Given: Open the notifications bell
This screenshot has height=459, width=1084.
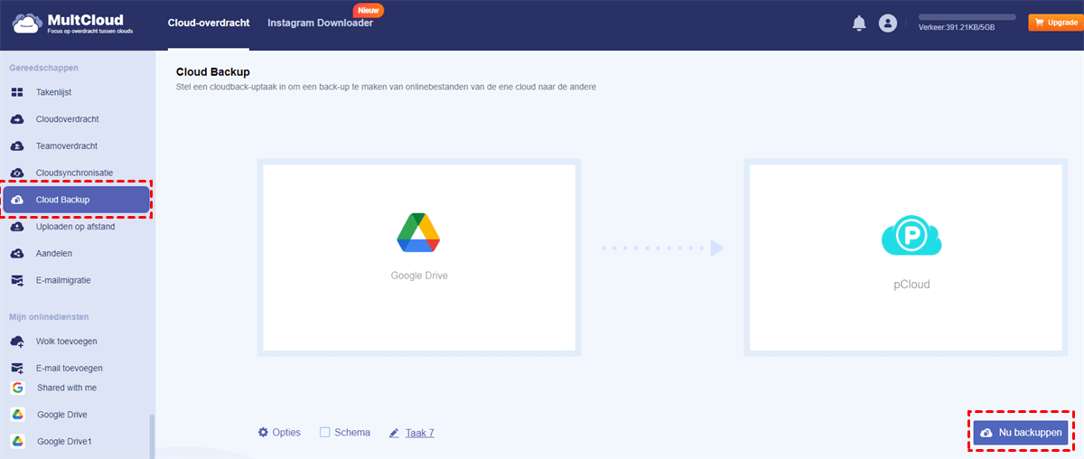Looking at the screenshot, I should [859, 23].
